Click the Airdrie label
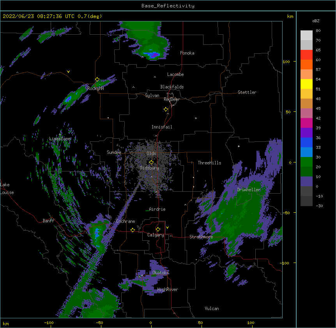This screenshot has height=328, width=336. pyautogui.click(x=157, y=209)
